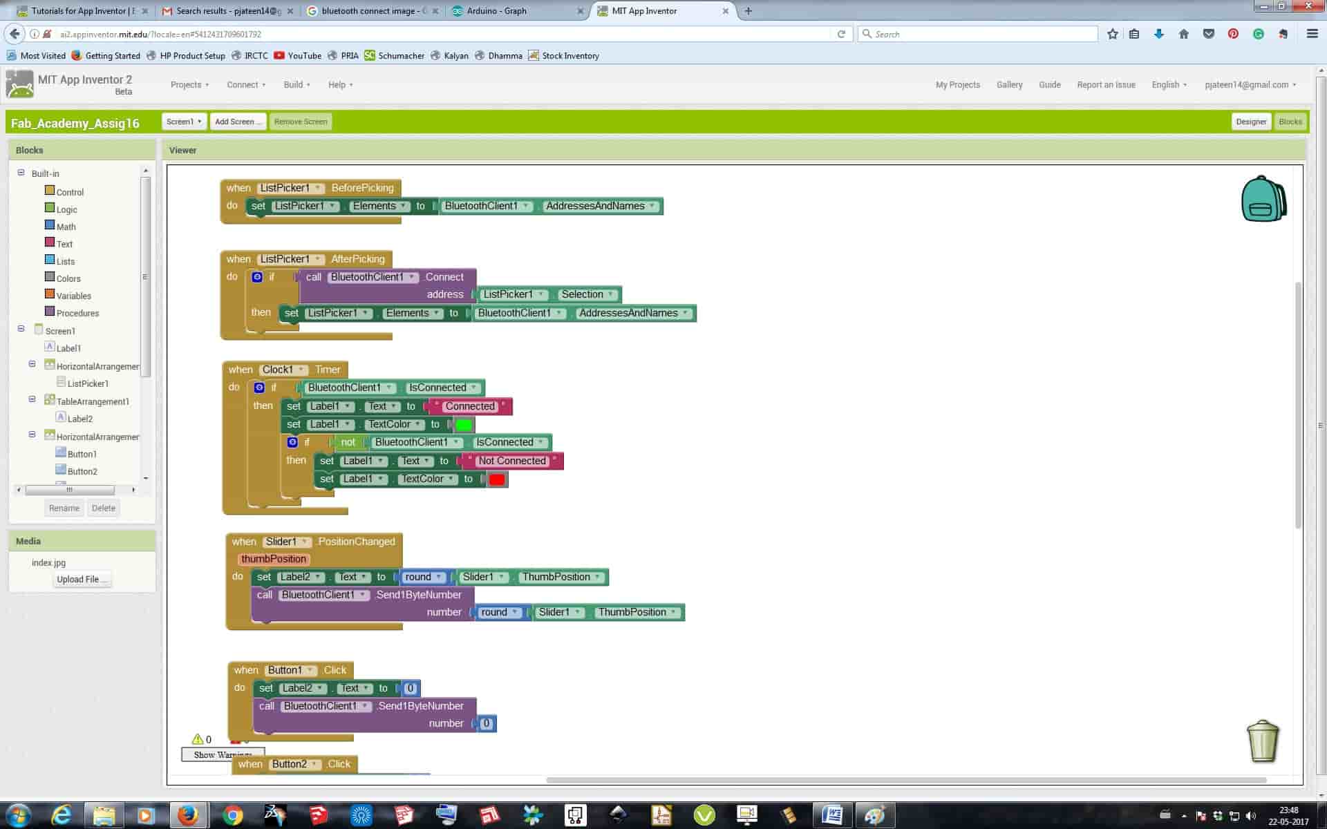Select the Colors blocks category
The height and width of the screenshot is (829, 1327).
63,278
